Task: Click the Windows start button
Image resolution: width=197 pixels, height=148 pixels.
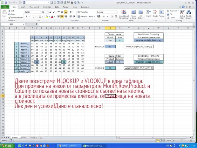Action: 7,146
